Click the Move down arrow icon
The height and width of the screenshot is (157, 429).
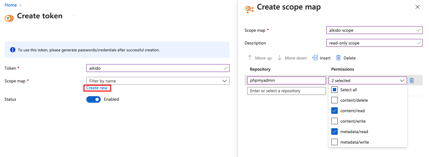coord(280,58)
